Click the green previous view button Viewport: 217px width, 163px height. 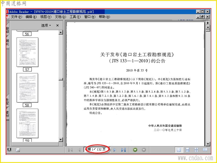pyautogui.click(x=135, y=150)
